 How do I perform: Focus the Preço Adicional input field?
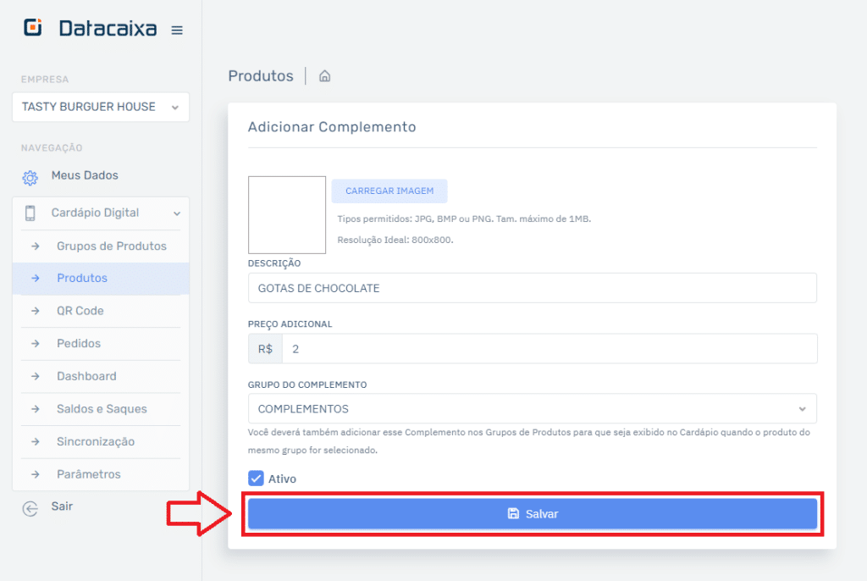pyautogui.click(x=549, y=349)
